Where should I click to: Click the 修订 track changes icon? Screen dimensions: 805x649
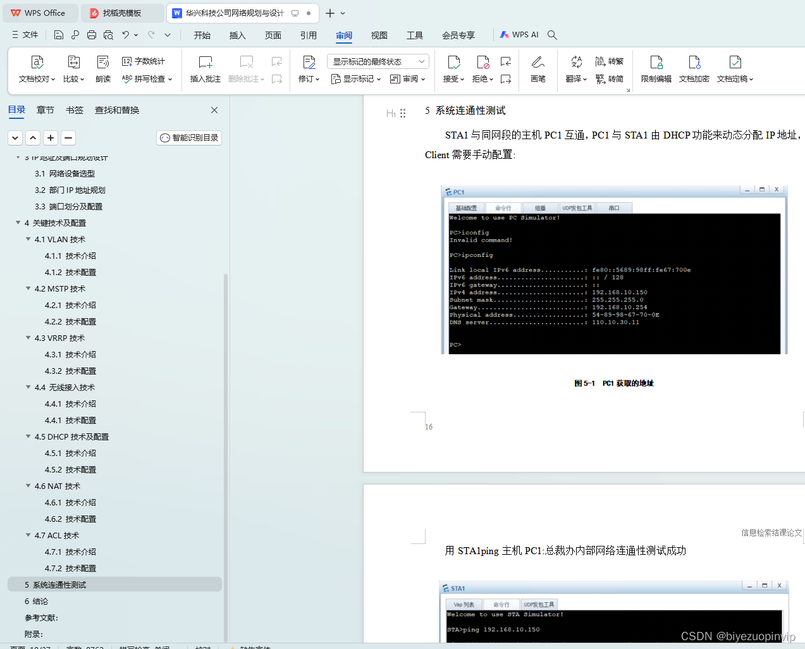[309, 62]
